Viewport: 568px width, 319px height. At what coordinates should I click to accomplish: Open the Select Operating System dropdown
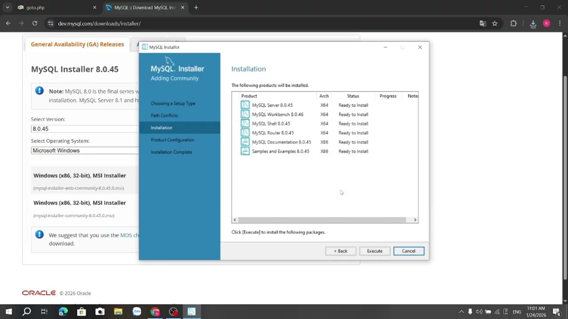pyautogui.click(x=85, y=151)
